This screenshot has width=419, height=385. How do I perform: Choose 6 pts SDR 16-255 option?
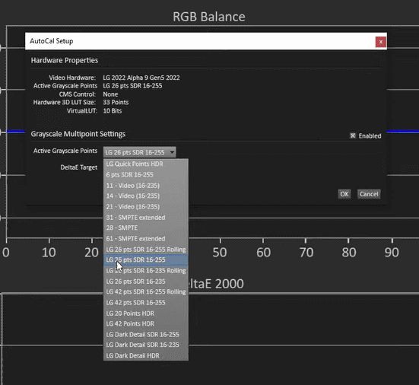point(146,174)
